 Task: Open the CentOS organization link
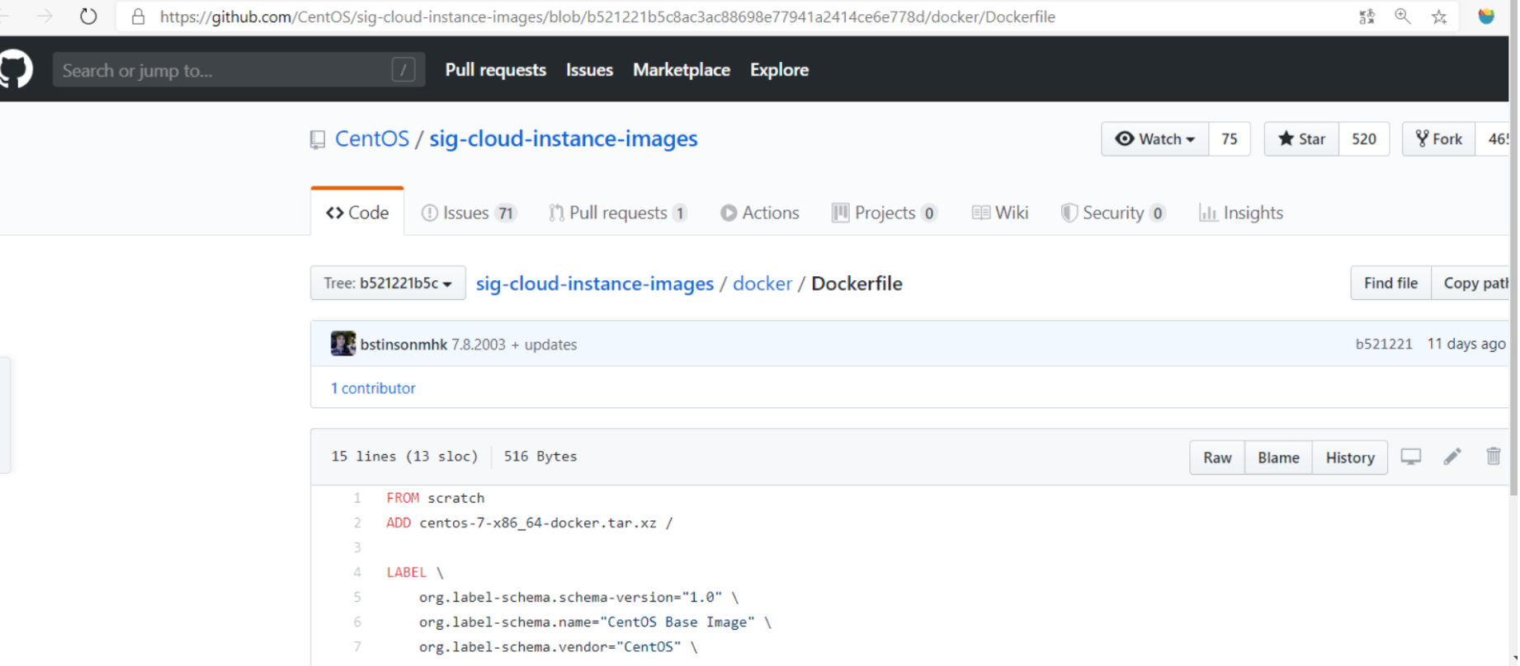tap(372, 138)
